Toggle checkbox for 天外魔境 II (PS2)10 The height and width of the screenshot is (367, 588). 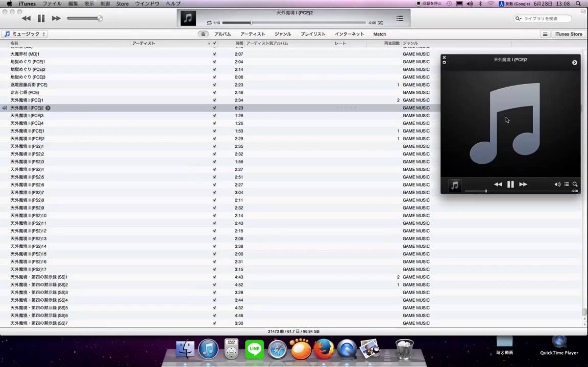tap(214, 216)
